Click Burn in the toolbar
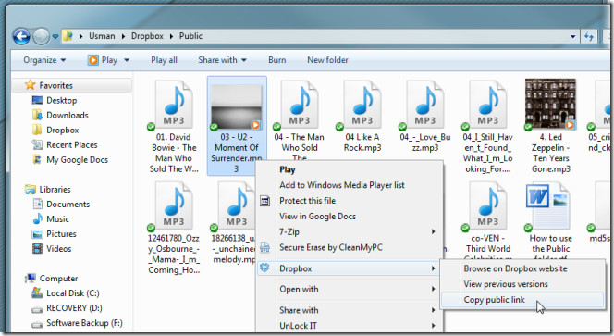 tap(276, 60)
